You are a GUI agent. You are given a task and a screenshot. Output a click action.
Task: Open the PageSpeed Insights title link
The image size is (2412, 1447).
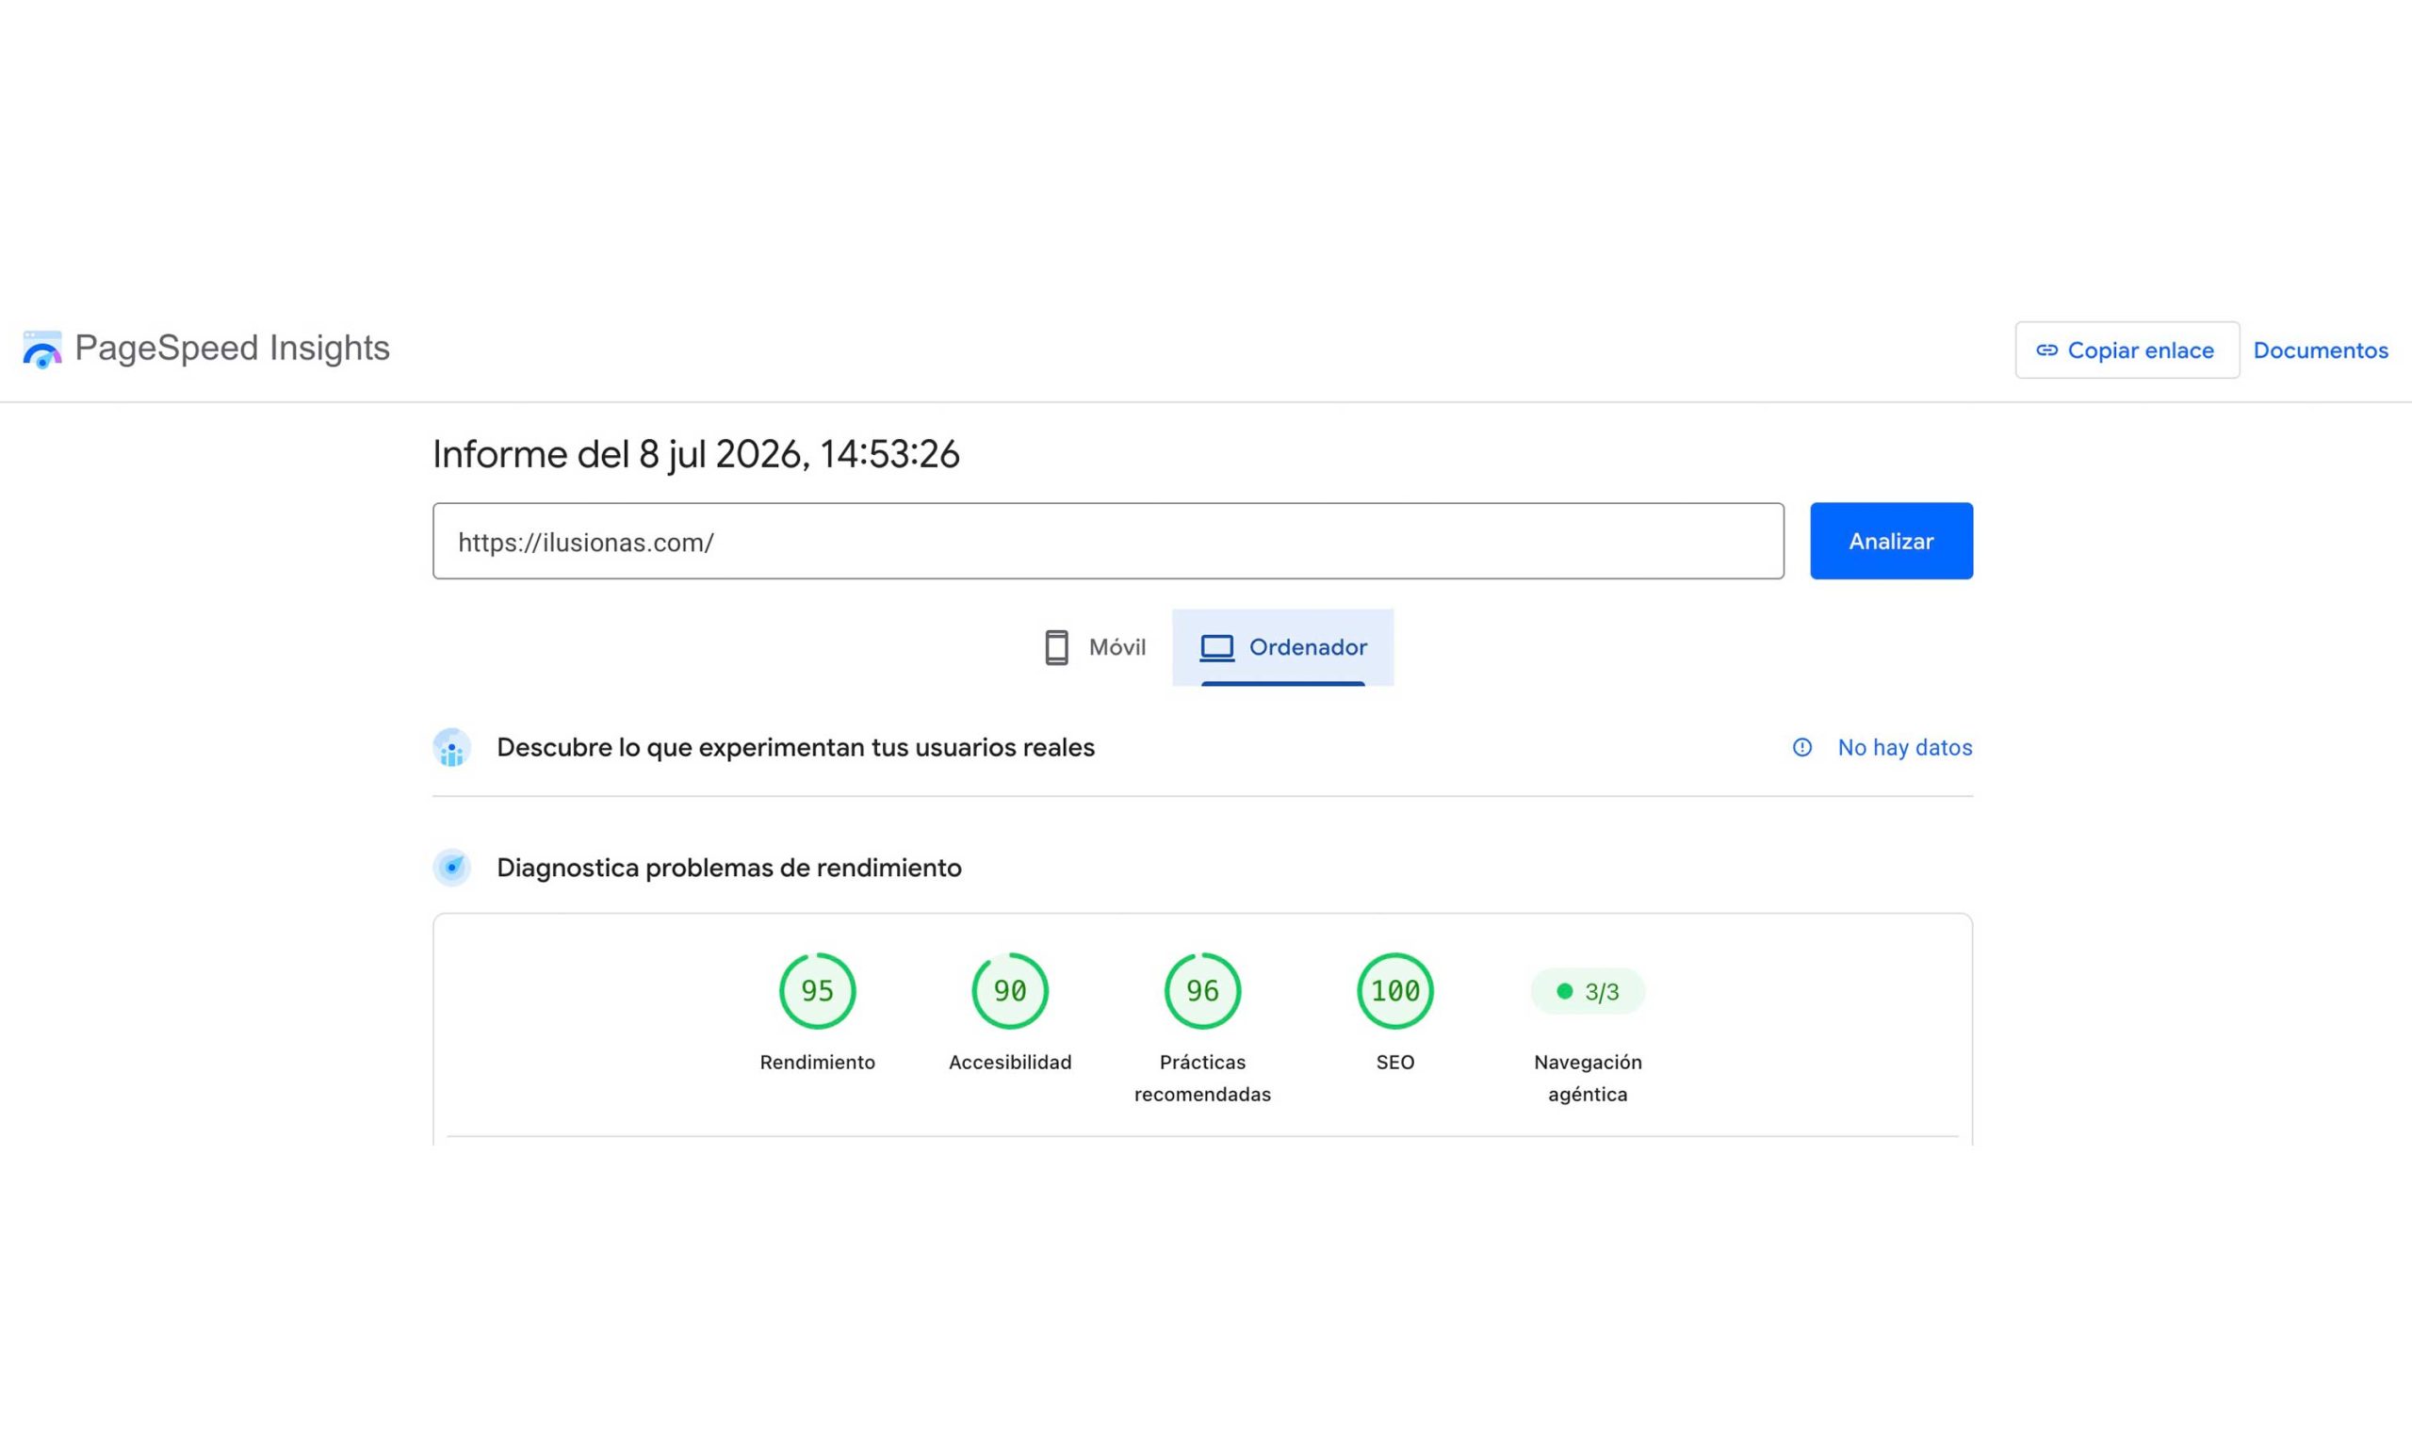[232, 349]
